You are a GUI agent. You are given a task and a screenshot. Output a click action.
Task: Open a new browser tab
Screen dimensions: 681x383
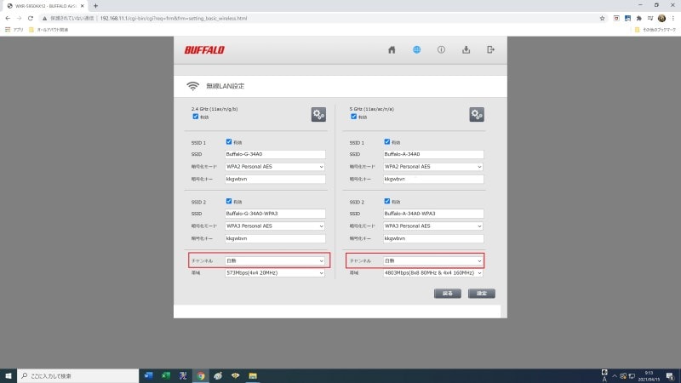[x=95, y=6]
